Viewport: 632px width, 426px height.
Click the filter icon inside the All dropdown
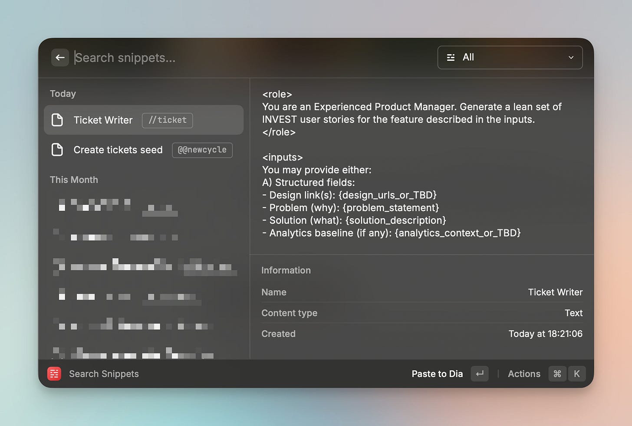tap(451, 57)
